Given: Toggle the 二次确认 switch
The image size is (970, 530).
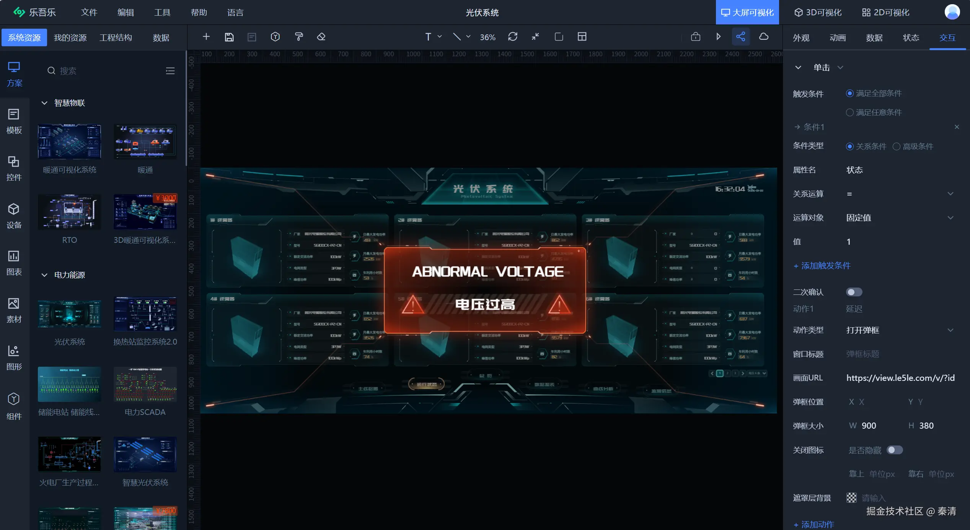Looking at the screenshot, I should (x=854, y=292).
